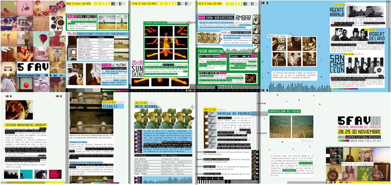Image resolution: width=391 pixels, height=185 pixels.
Task: Click the AGENTE NARANJA title
Action: tap(337, 12)
